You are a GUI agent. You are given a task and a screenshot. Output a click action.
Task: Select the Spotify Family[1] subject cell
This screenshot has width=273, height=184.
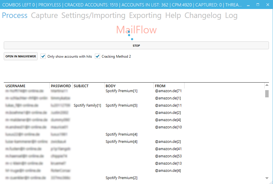[x=87, y=105]
